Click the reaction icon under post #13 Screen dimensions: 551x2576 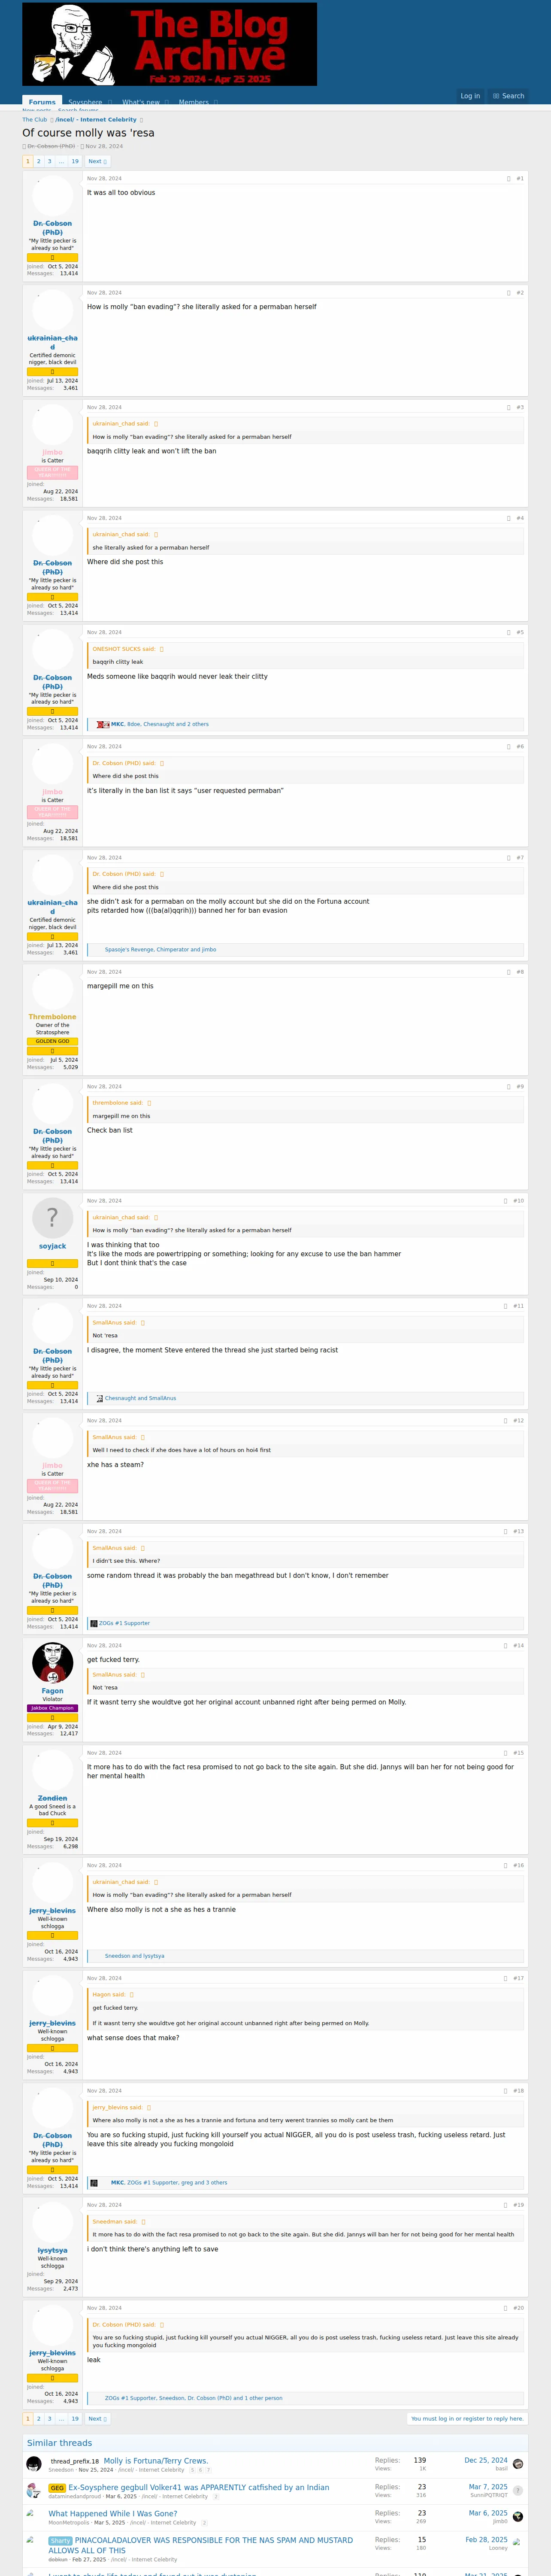[x=94, y=1623]
